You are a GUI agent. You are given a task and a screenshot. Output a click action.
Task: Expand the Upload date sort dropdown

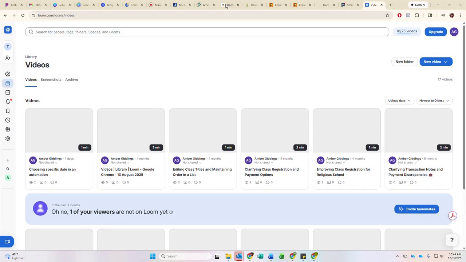[x=399, y=100]
